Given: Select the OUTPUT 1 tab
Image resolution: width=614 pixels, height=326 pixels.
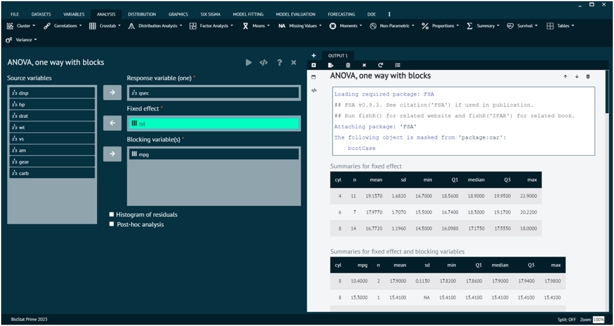Looking at the screenshot, I should (x=338, y=56).
